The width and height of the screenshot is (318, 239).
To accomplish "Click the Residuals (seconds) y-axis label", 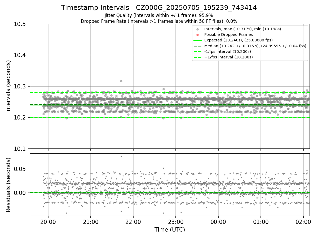I will tap(8, 185).
